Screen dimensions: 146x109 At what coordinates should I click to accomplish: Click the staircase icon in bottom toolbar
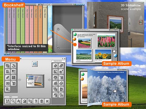24,101
